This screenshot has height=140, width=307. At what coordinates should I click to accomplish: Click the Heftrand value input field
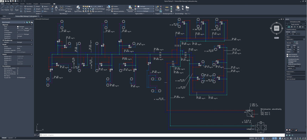point(295,49)
